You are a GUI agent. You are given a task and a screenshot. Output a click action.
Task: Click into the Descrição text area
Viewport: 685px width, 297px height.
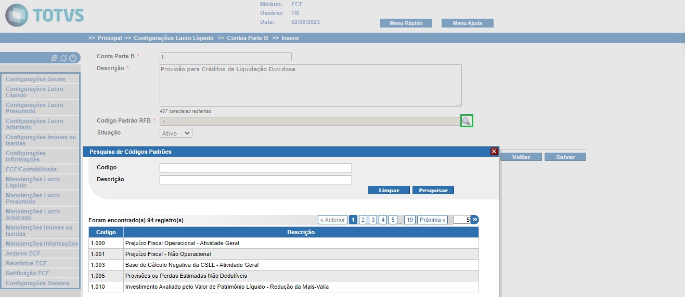pos(311,86)
